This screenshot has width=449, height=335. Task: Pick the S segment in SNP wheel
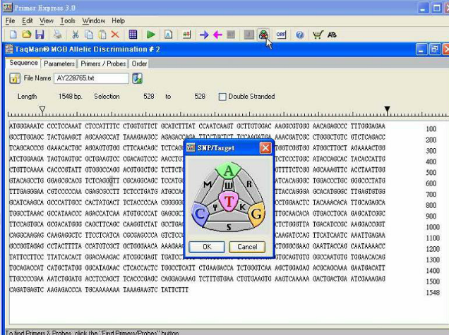(x=228, y=226)
